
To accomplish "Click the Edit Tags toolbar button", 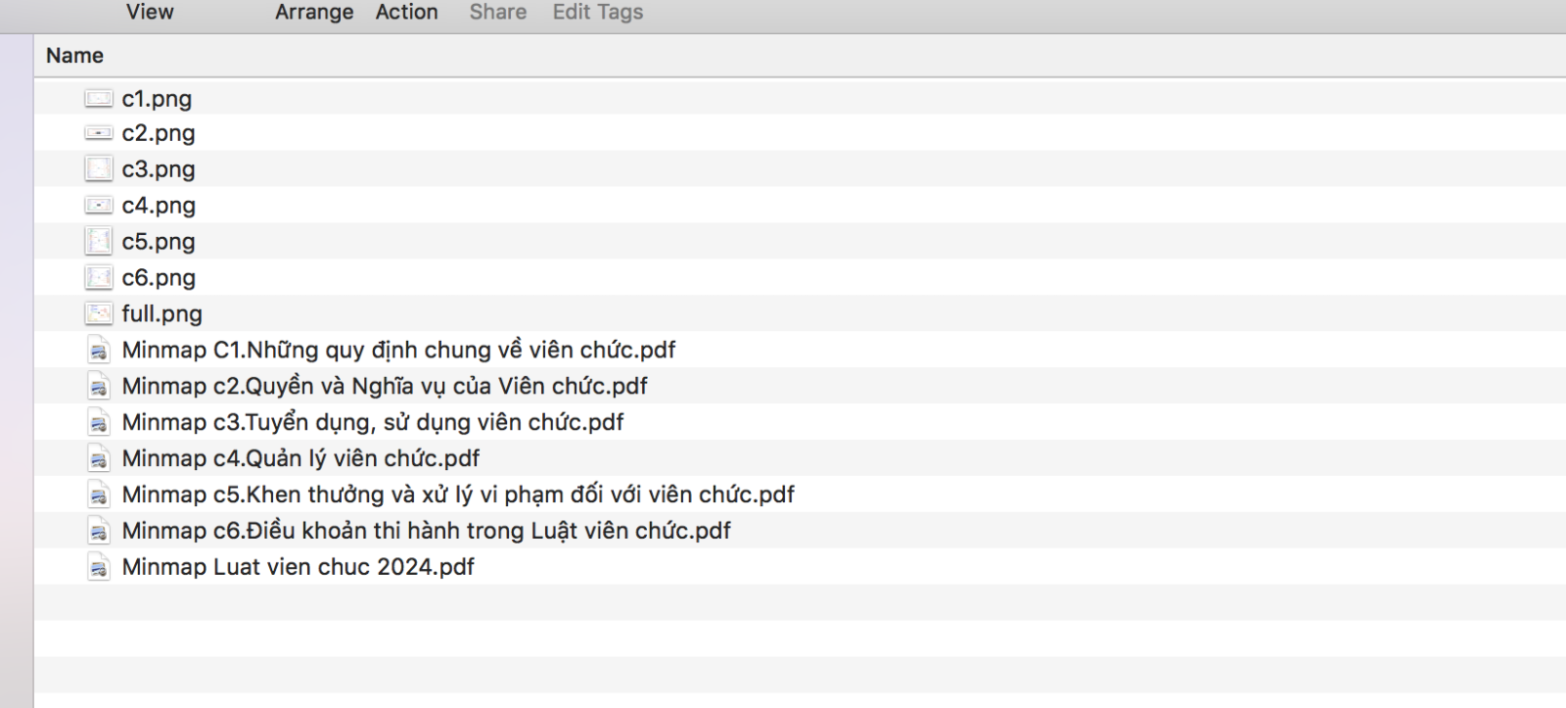I will pos(598,12).
